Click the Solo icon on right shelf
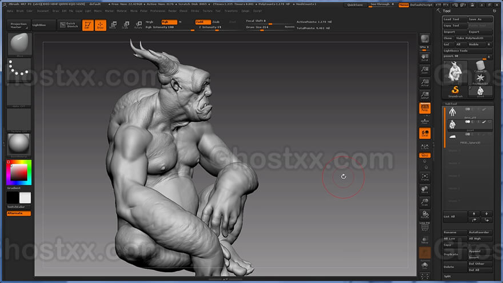The image size is (503, 283). [x=425, y=266]
